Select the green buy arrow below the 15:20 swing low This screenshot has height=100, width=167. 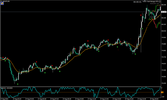pyautogui.click(x=135, y=54)
